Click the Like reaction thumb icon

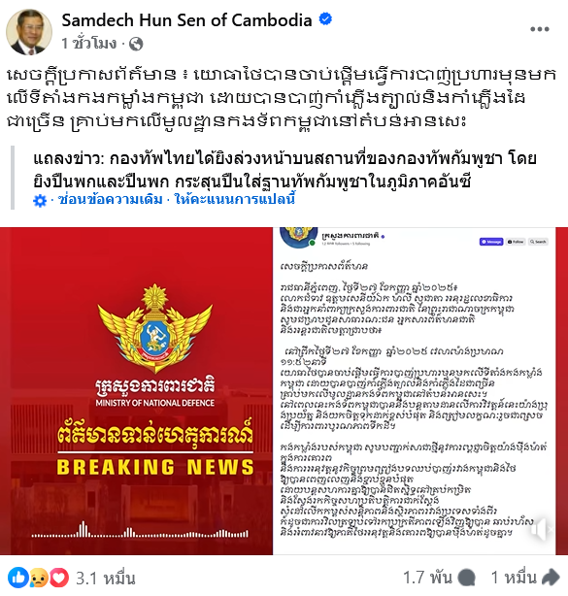[x=18, y=578]
